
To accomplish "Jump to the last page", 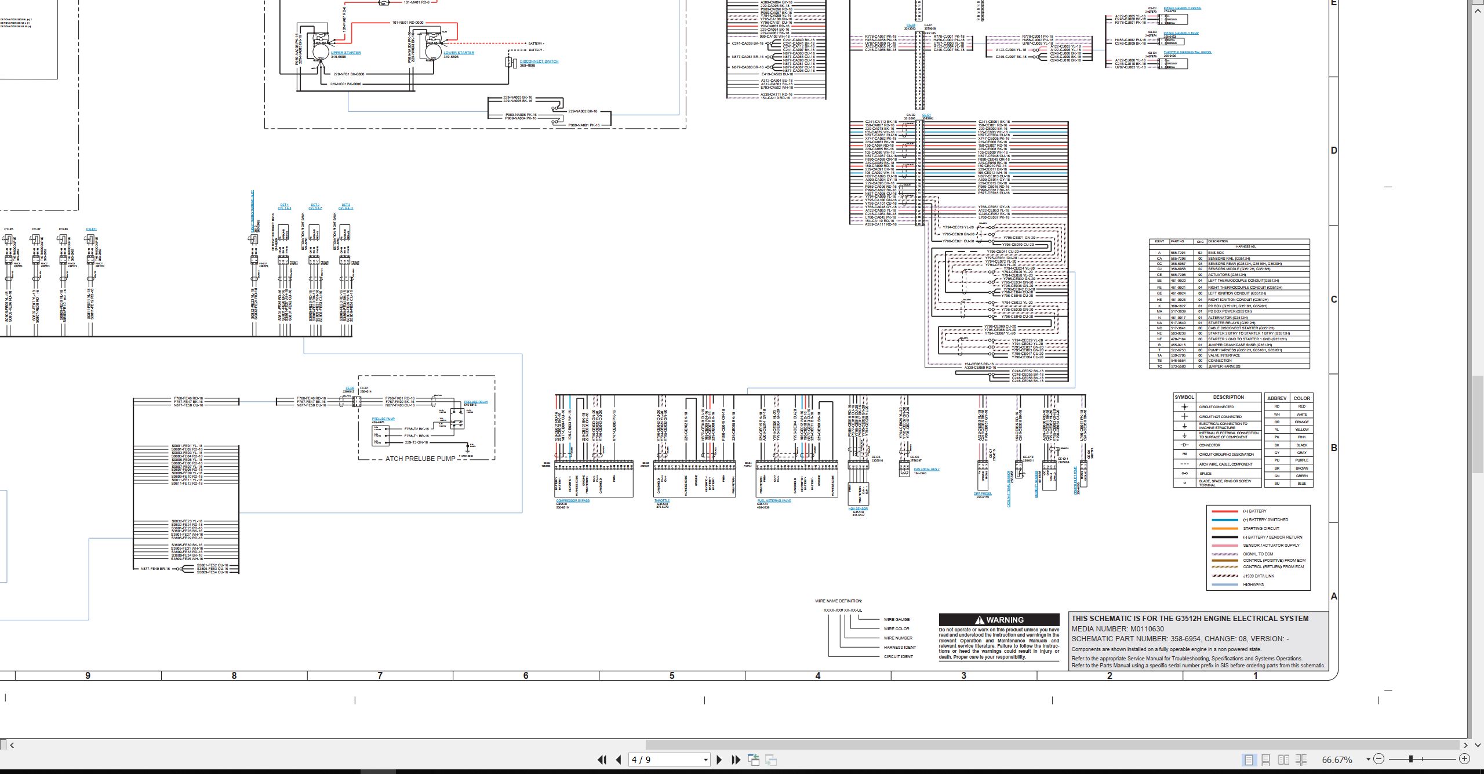I will tap(736, 760).
